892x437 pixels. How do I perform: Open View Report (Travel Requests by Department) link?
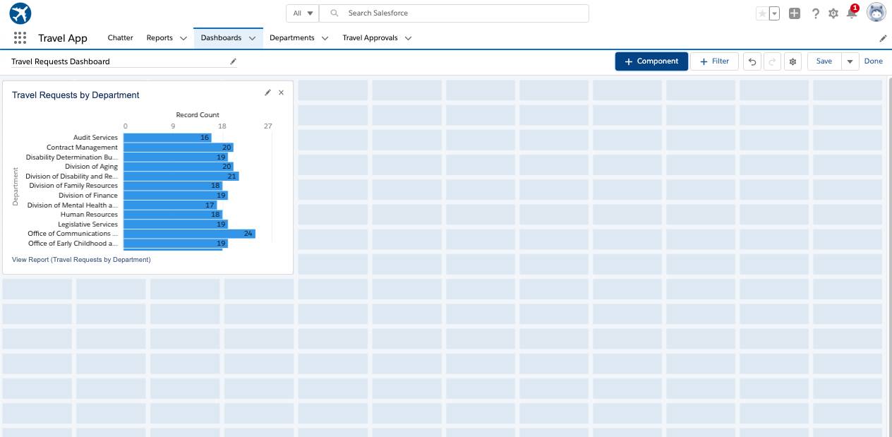point(80,260)
